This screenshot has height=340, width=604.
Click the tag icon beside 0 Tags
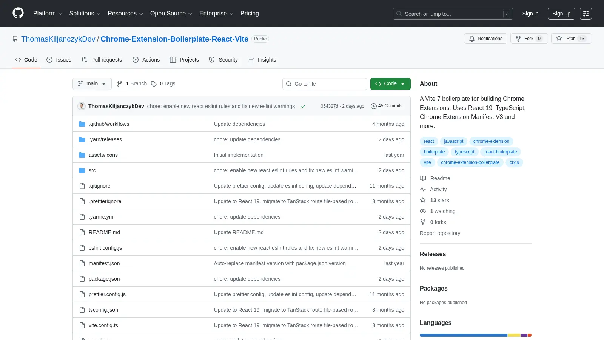point(154,84)
